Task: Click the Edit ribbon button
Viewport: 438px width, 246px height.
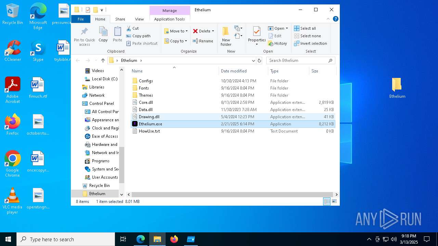Action: [x=275, y=36]
